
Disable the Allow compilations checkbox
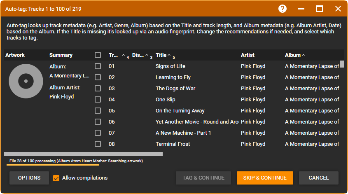click(x=57, y=178)
